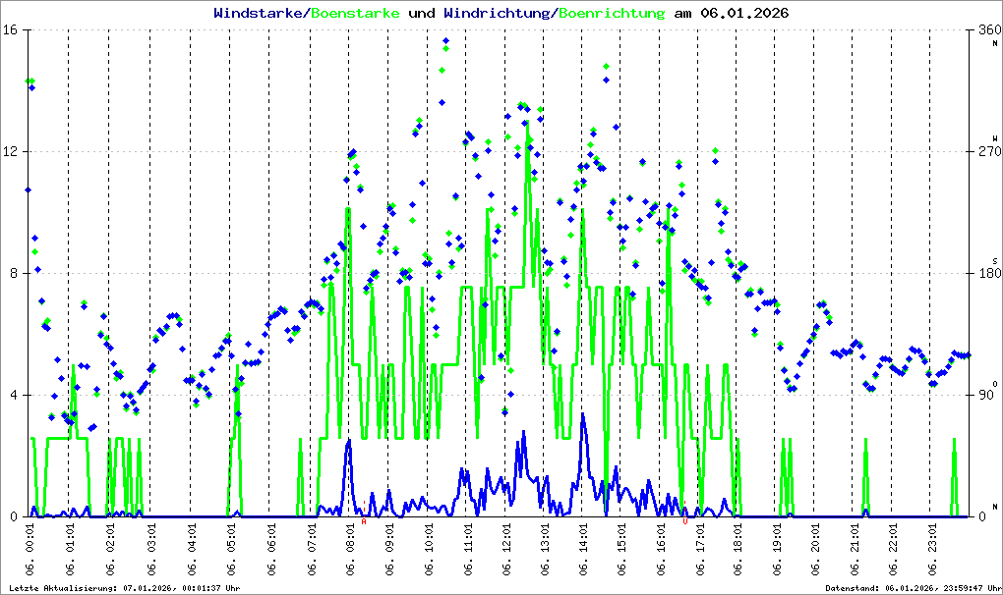Image resolution: width=1003 pixels, height=595 pixels.
Task: Click the time label "06. 16:01"
Action: [x=661, y=550]
